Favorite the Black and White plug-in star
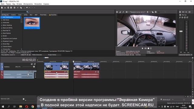This screenshot has height=109, width=194. (x=2, y=28)
